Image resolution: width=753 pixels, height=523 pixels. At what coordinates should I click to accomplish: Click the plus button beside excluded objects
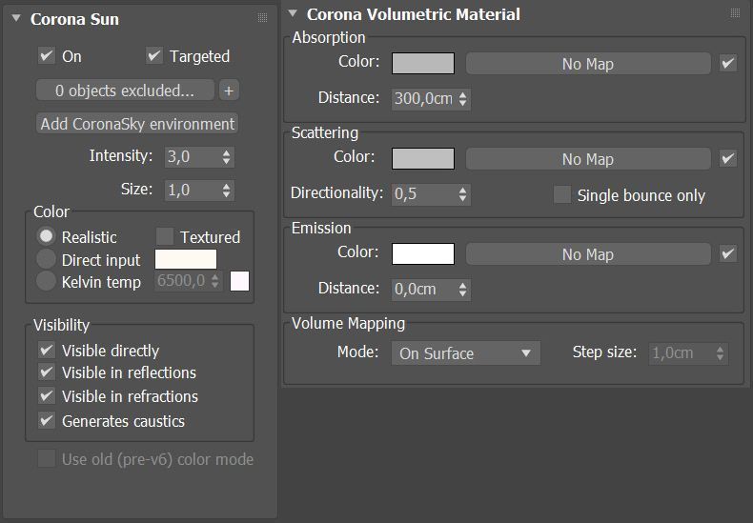coord(229,91)
